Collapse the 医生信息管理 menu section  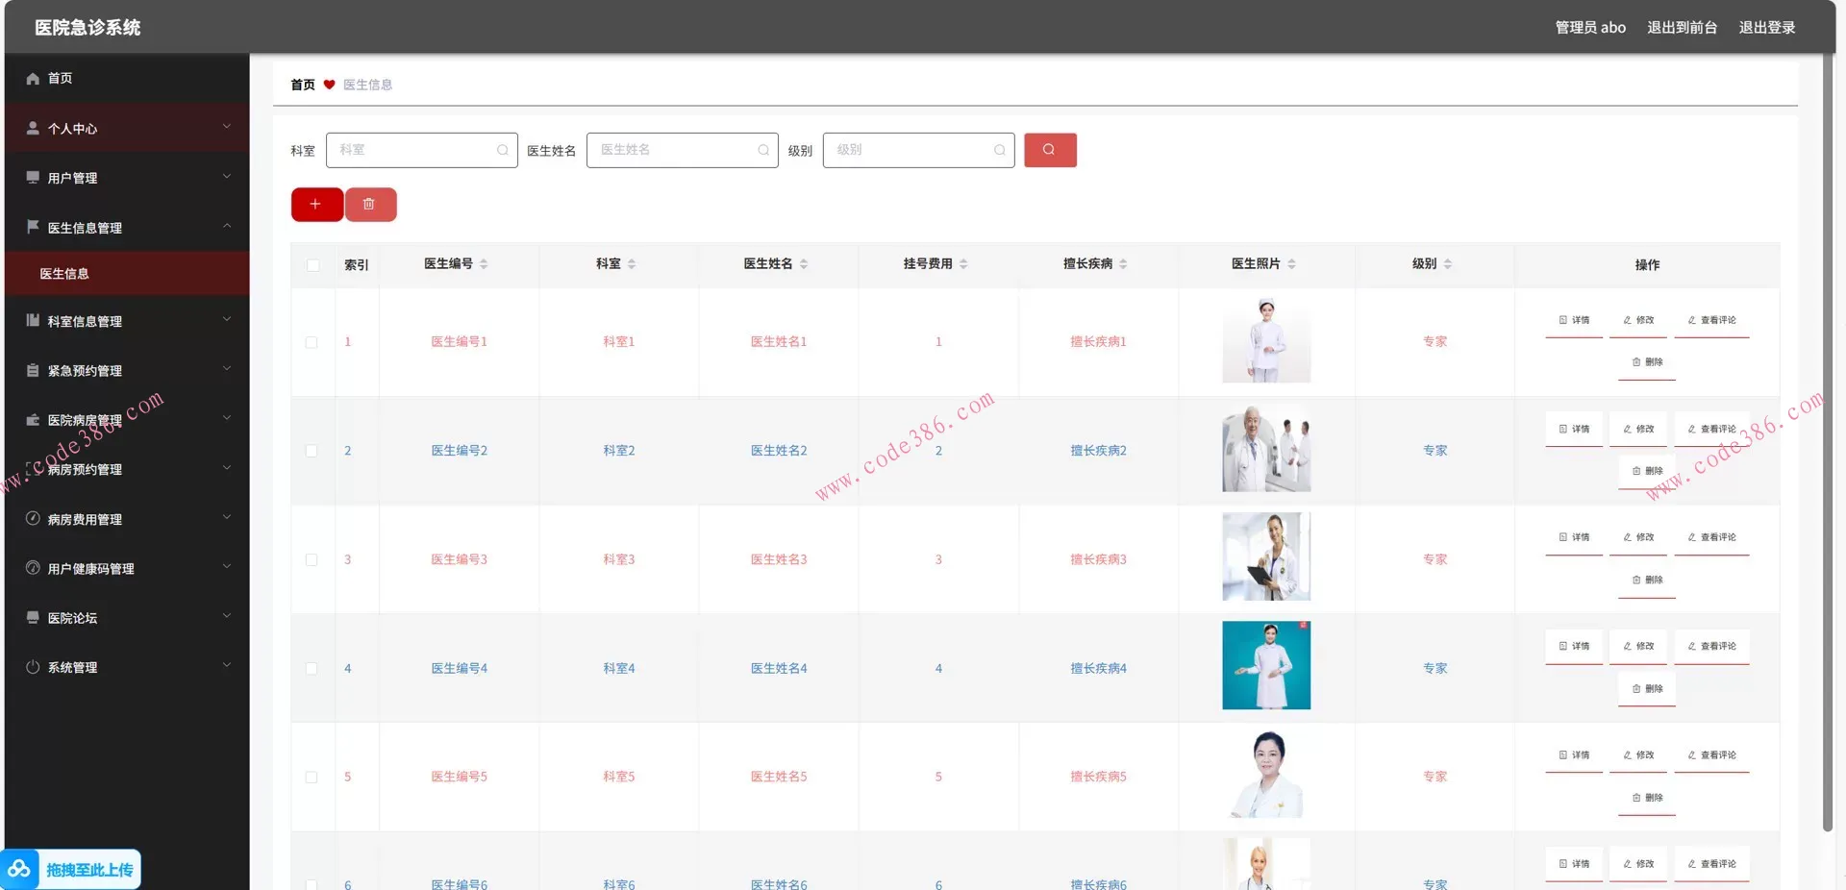pos(127,228)
